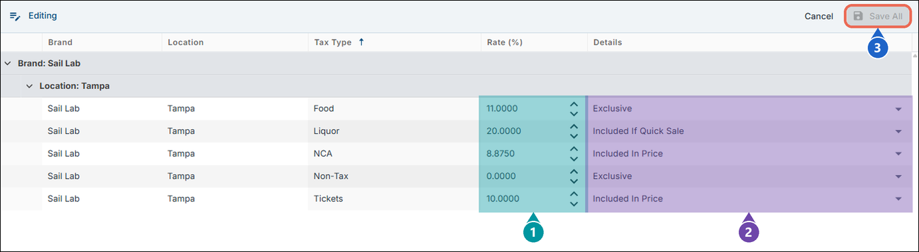Click the Details column header
Viewport: 919px width, 252px height.
(x=608, y=42)
